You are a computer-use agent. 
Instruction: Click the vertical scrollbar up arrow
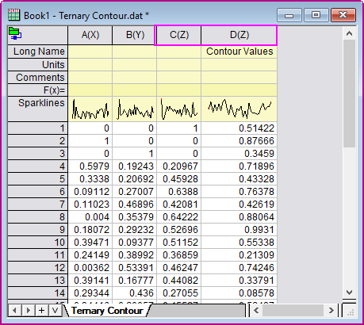tap(349, 33)
